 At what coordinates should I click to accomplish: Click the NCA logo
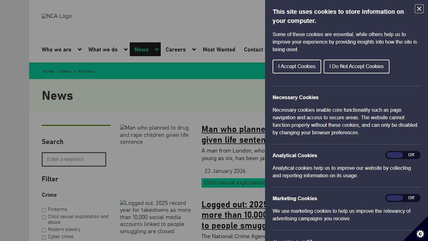click(x=56, y=16)
